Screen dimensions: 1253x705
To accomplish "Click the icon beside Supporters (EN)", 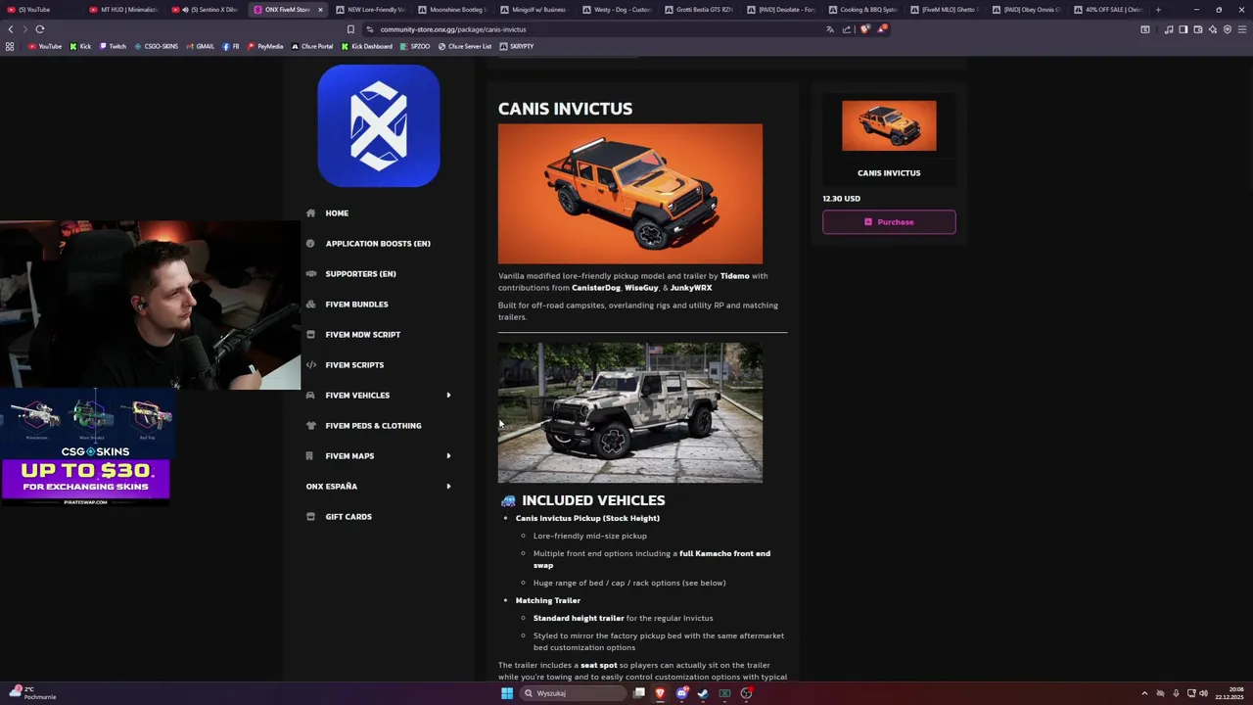I will (x=310, y=273).
